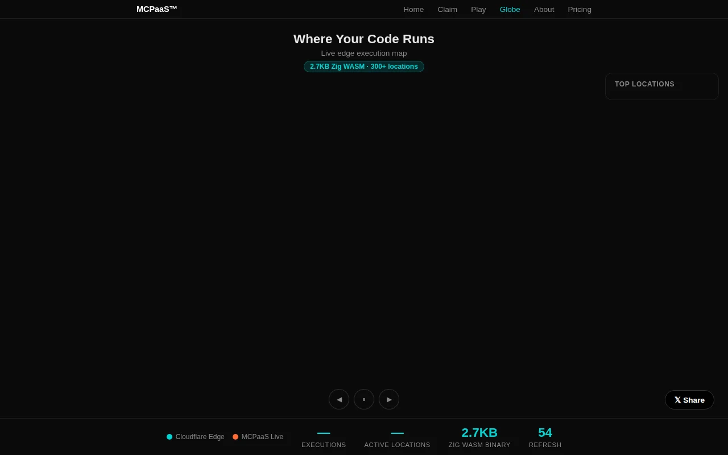Share on X via Share button

[x=689, y=400]
